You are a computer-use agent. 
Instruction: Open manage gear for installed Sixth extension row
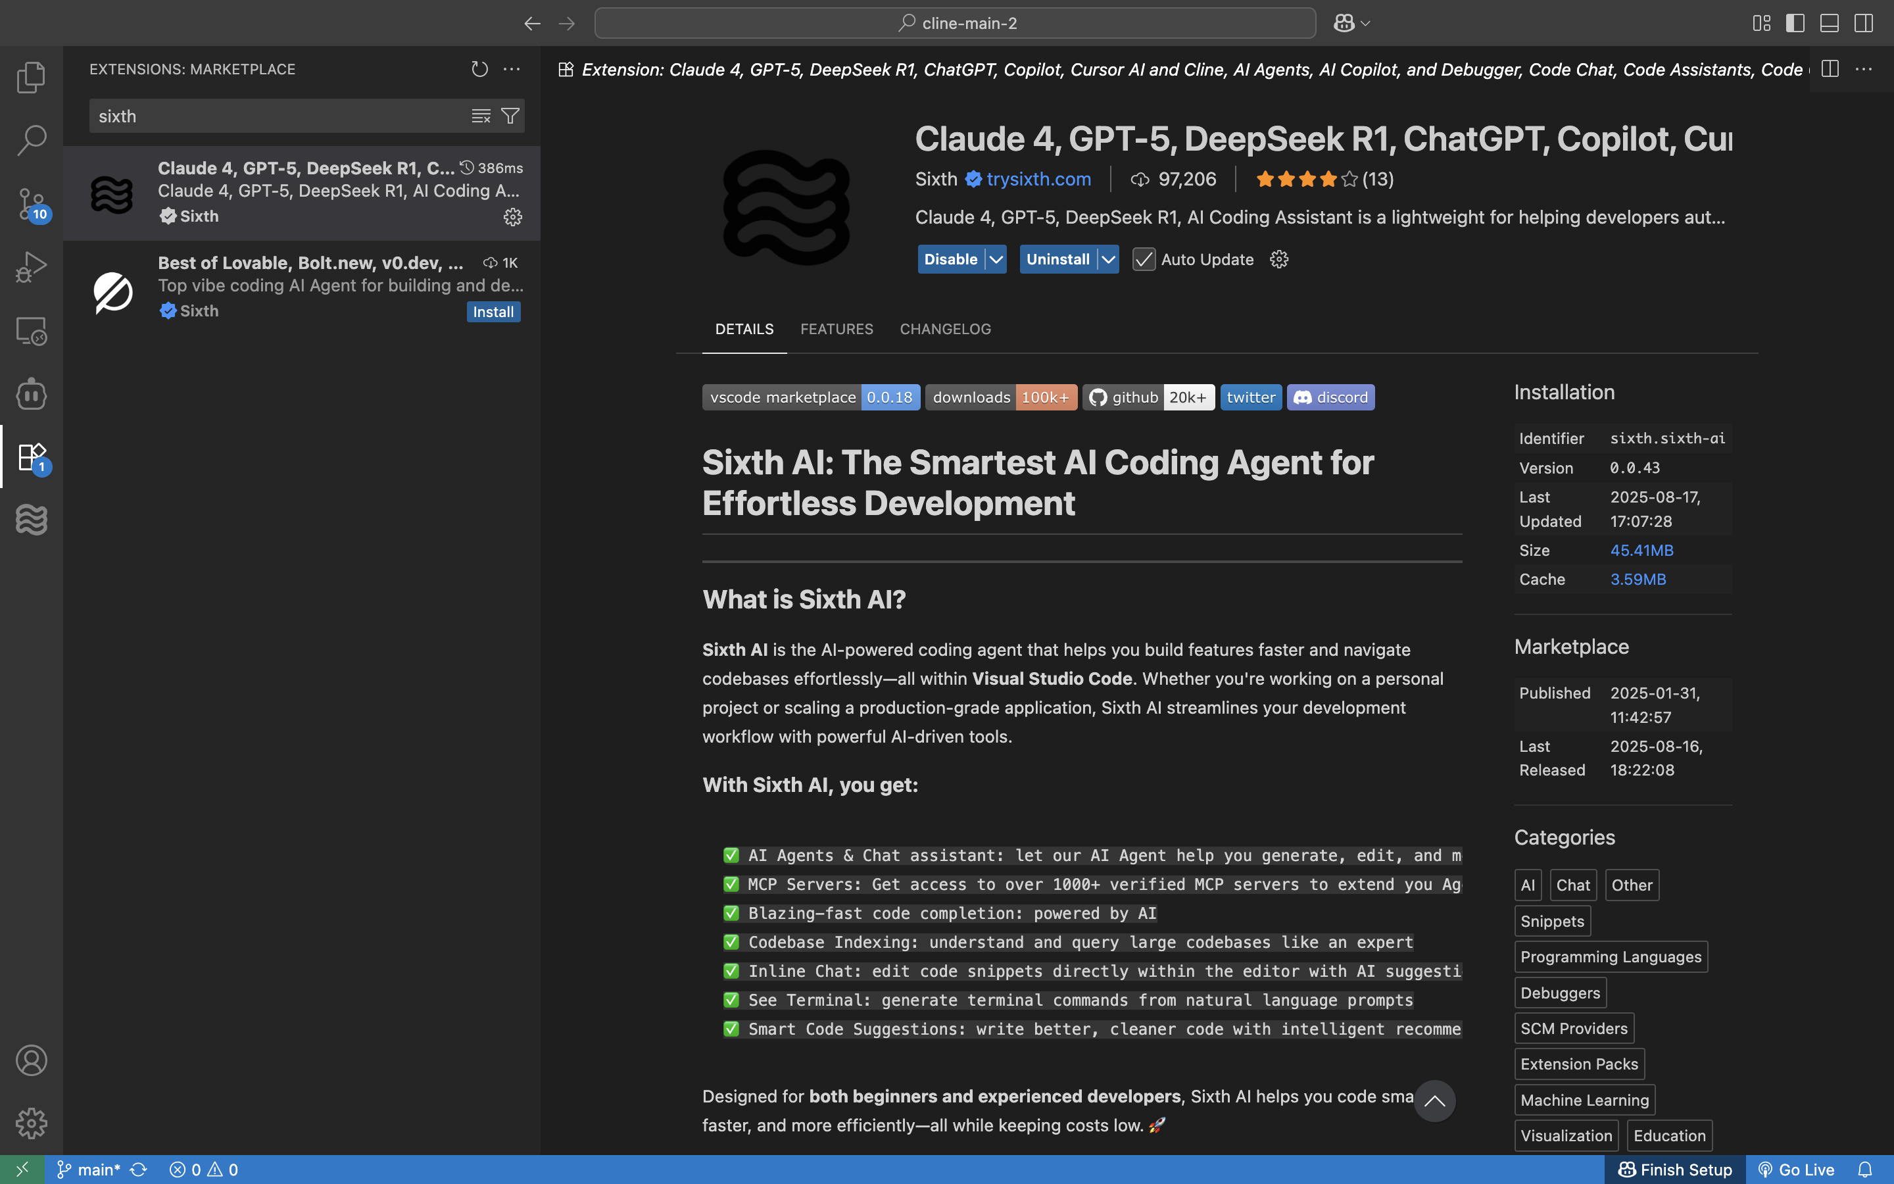[513, 217]
